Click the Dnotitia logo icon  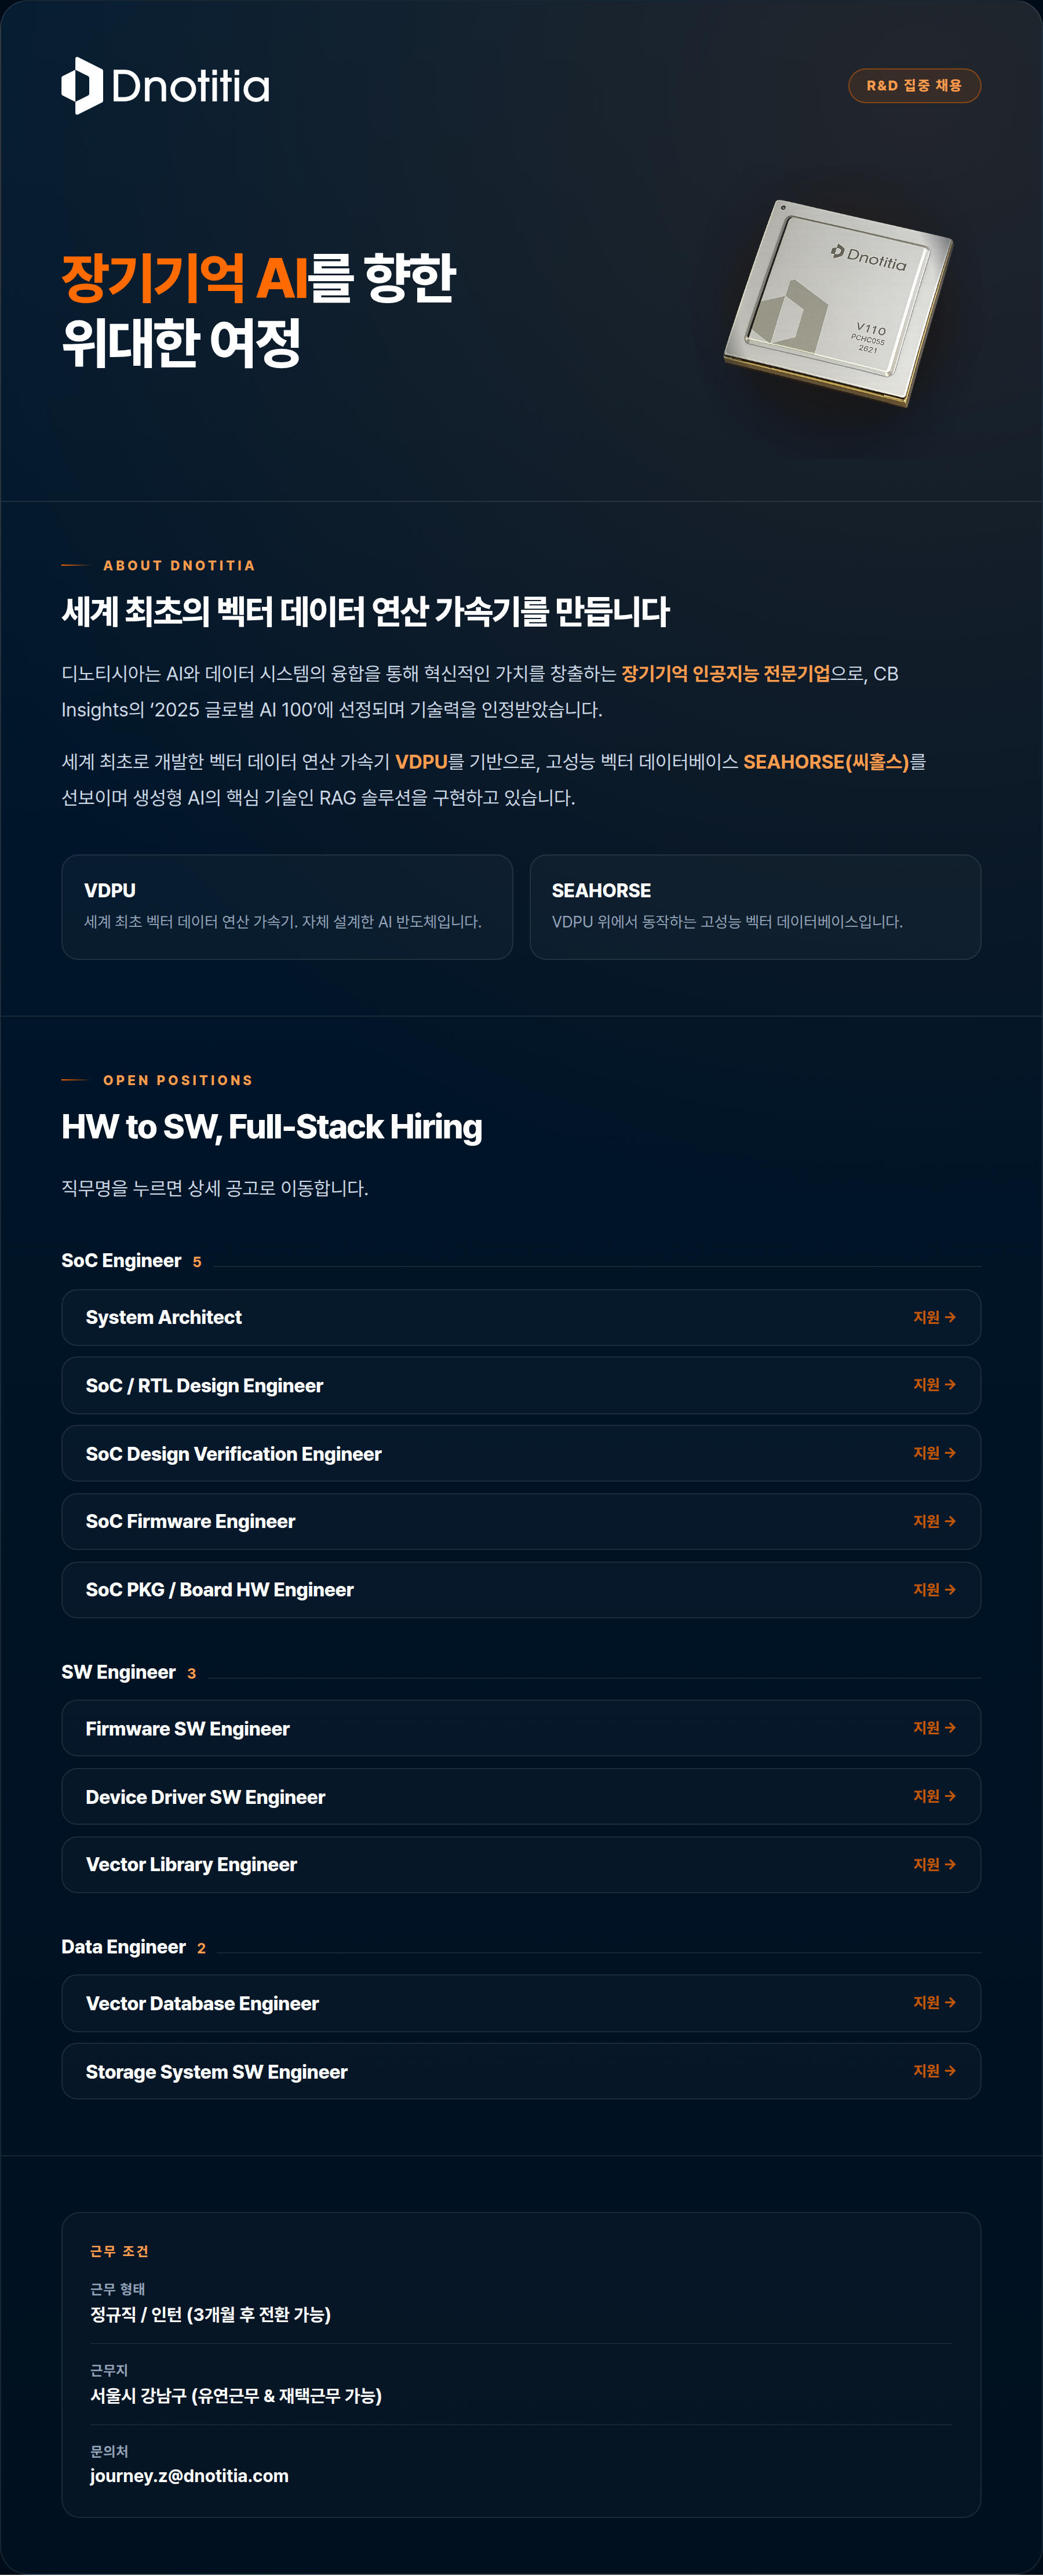[82, 86]
